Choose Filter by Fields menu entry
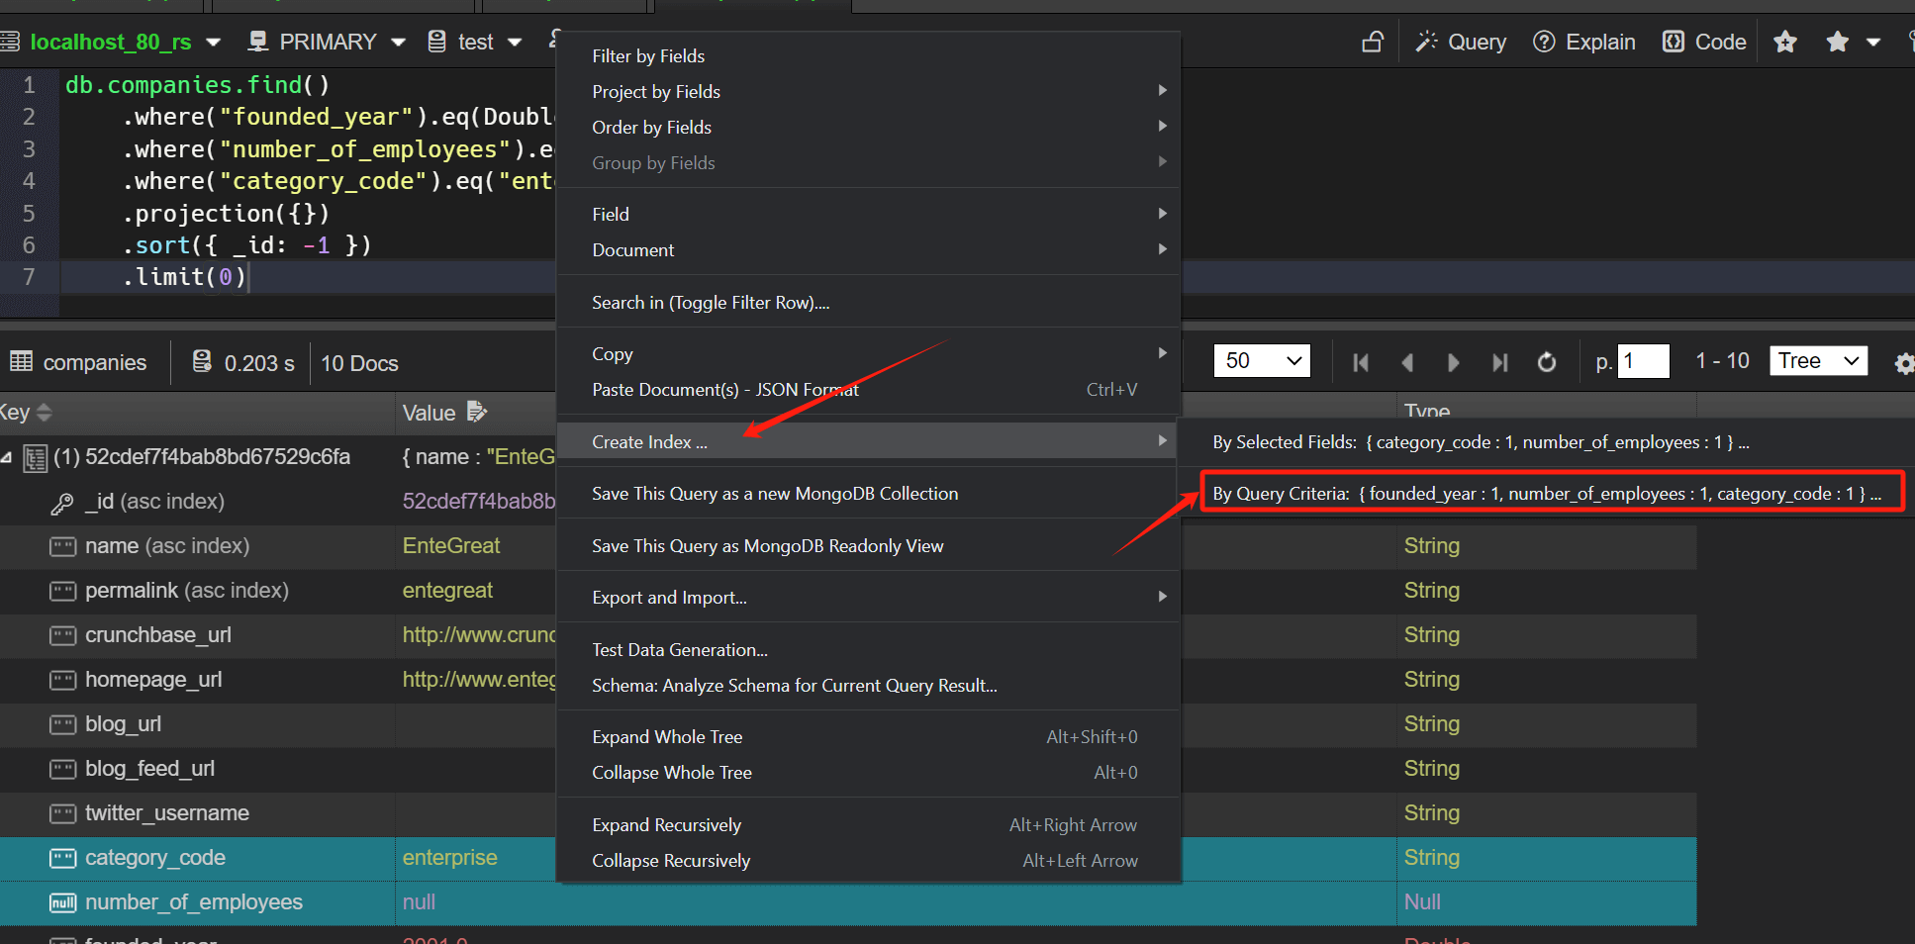Screen dimensions: 1915x944 [x=869, y=56]
